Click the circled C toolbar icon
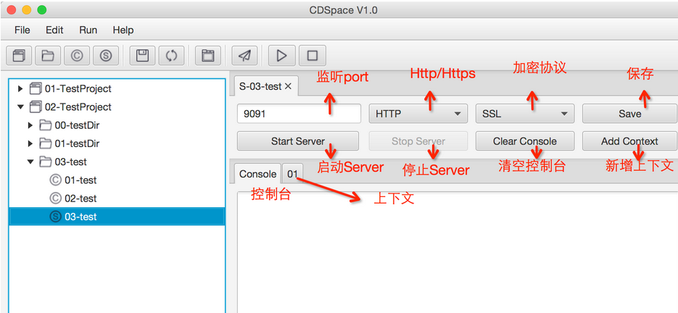 [78, 55]
